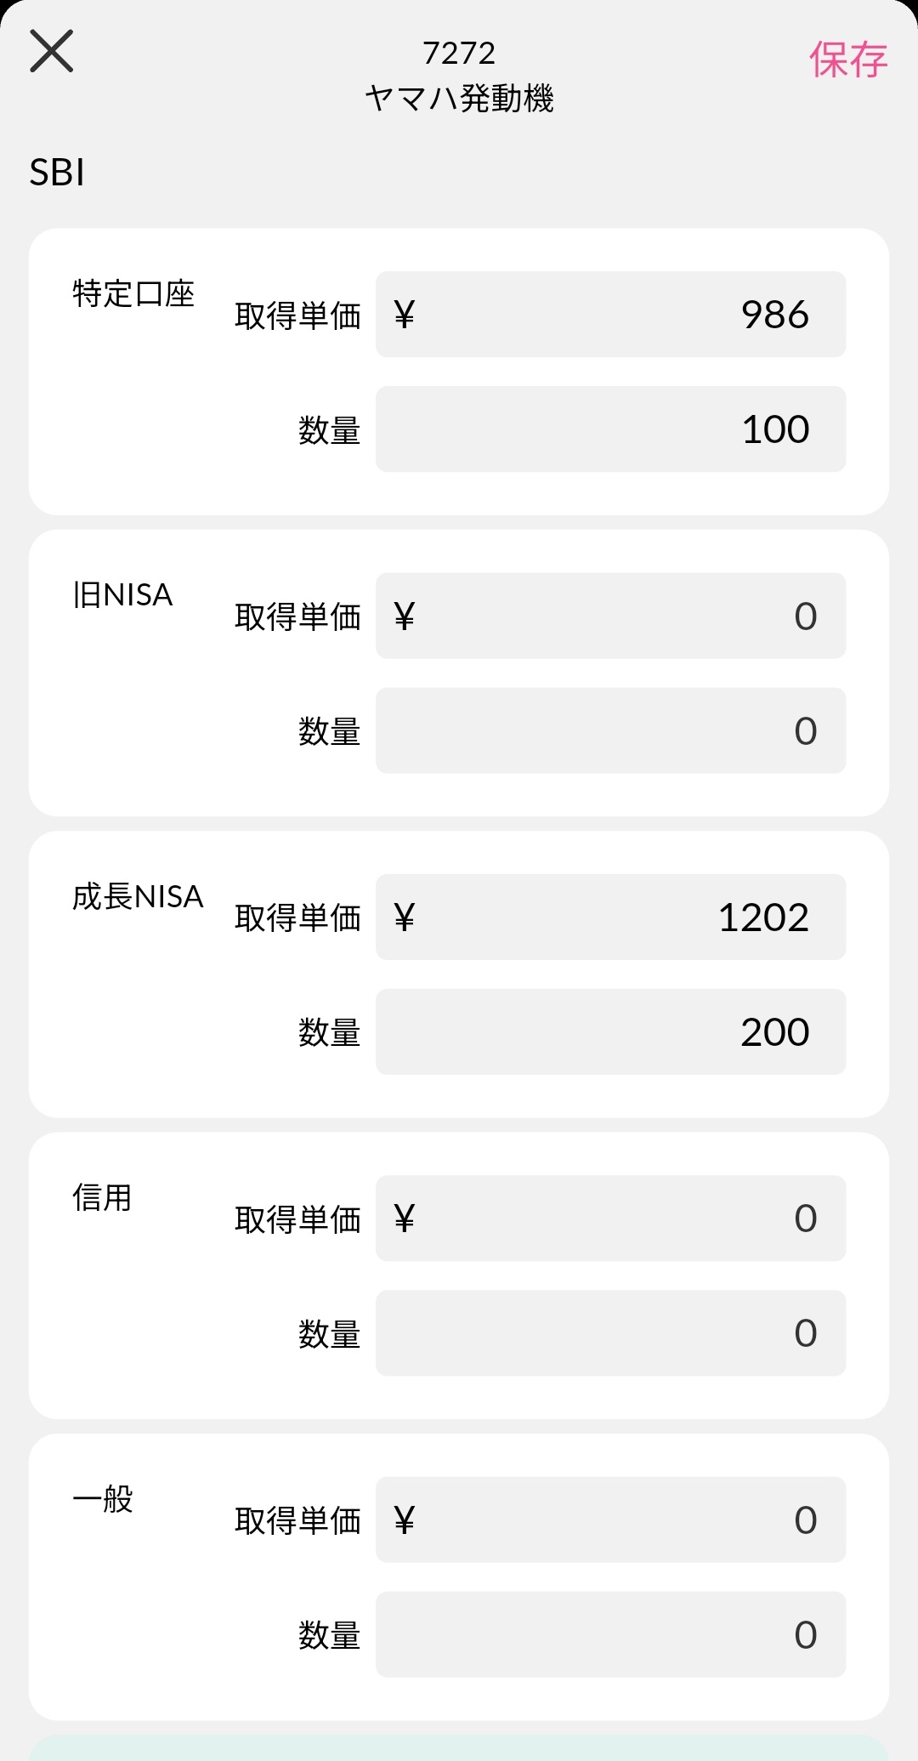Select the 信用 acquisition price field

pos(610,1218)
